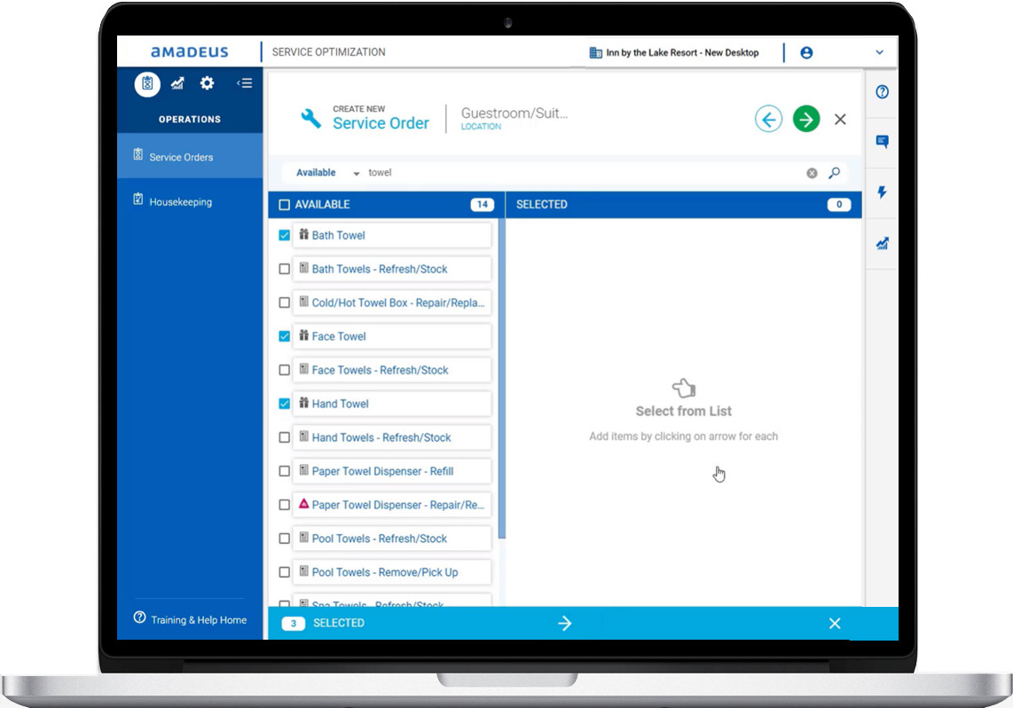This screenshot has width=1013, height=708.
Task: Click the 0 selected count badge
Action: [838, 205]
